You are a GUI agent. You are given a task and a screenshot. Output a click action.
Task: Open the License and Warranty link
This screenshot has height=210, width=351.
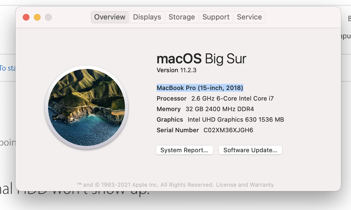pyautogui.click(x=245, y=185)
